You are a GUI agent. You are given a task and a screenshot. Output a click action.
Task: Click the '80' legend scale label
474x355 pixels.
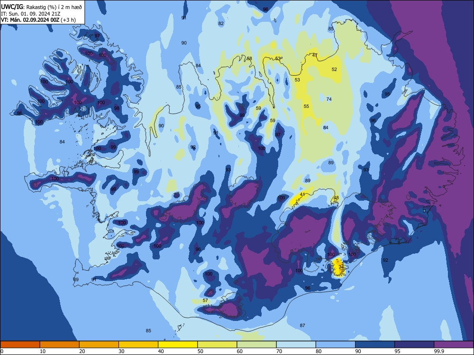tap(319, 351)
